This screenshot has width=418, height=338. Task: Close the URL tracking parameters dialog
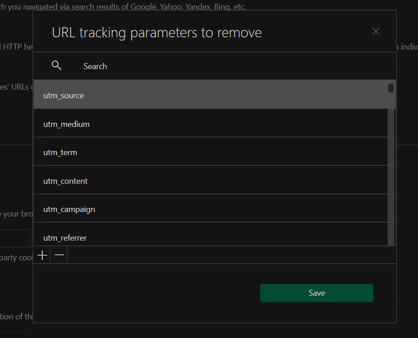(x=376, y=31)
